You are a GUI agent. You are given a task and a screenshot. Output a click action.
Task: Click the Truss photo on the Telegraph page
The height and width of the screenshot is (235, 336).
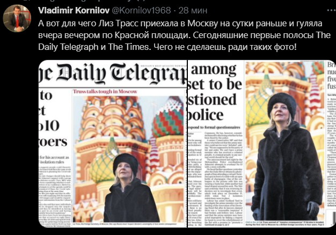(129, 159)
